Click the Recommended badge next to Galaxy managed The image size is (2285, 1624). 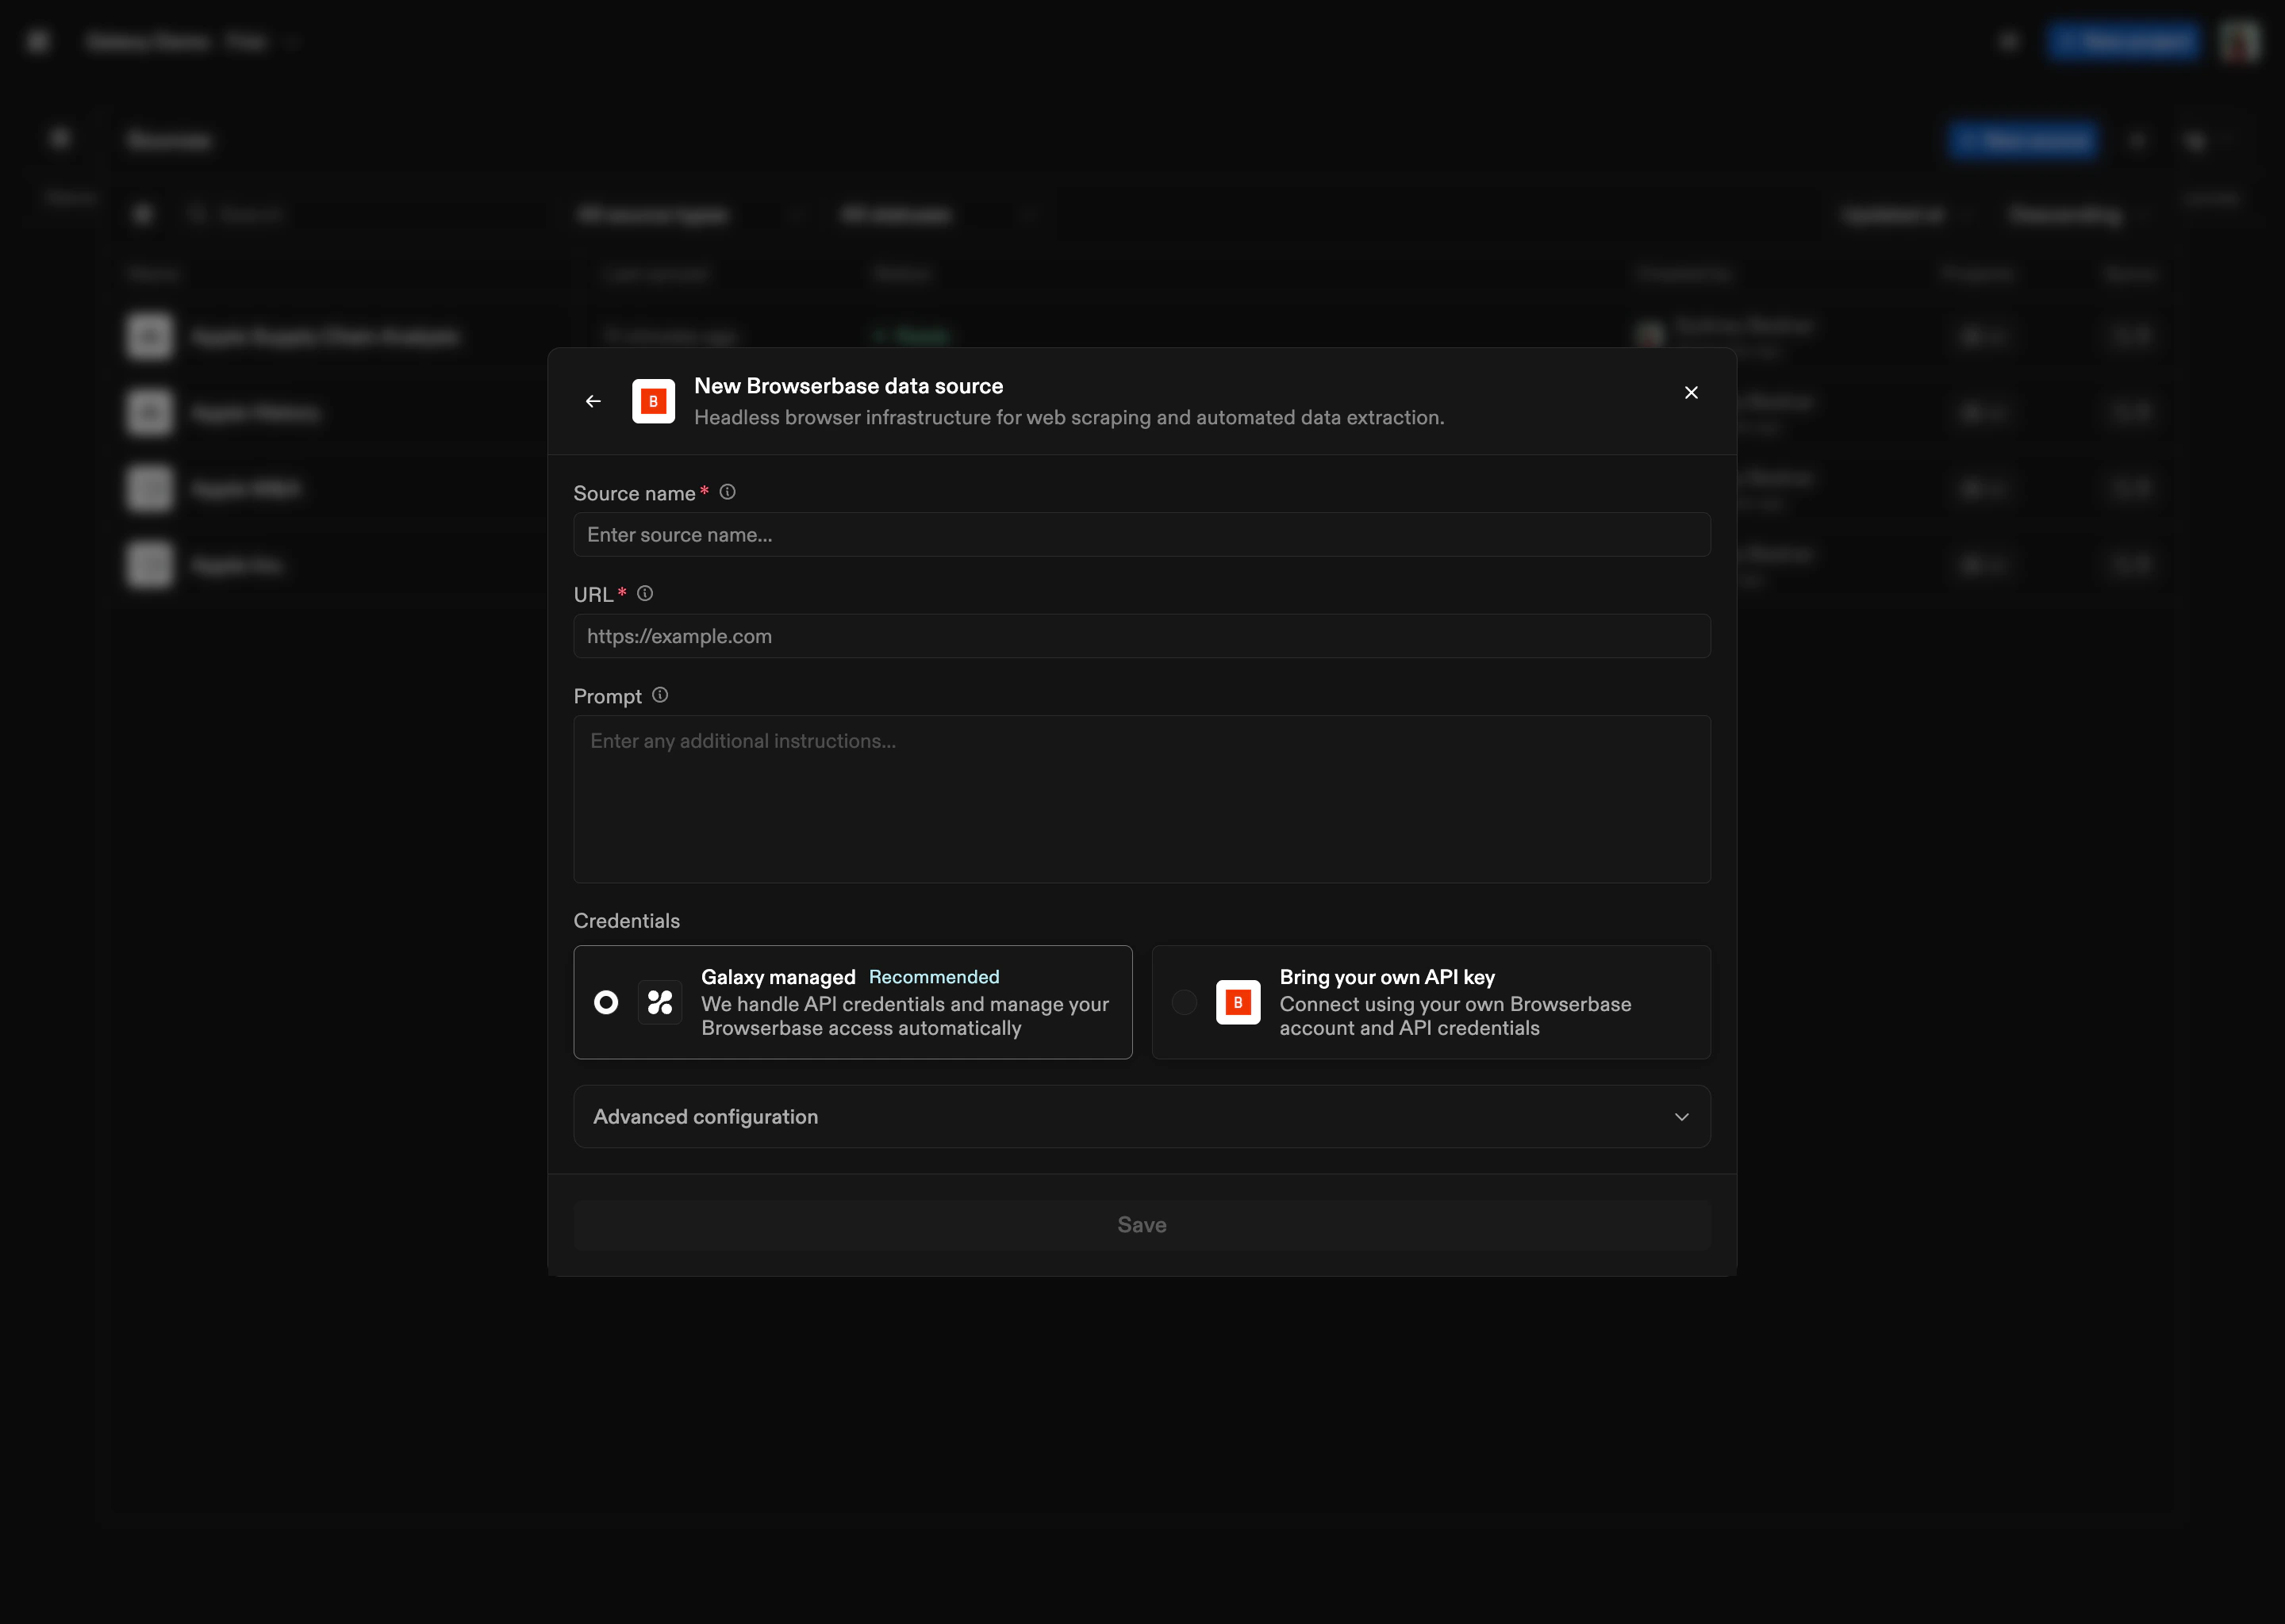(933, 976)
